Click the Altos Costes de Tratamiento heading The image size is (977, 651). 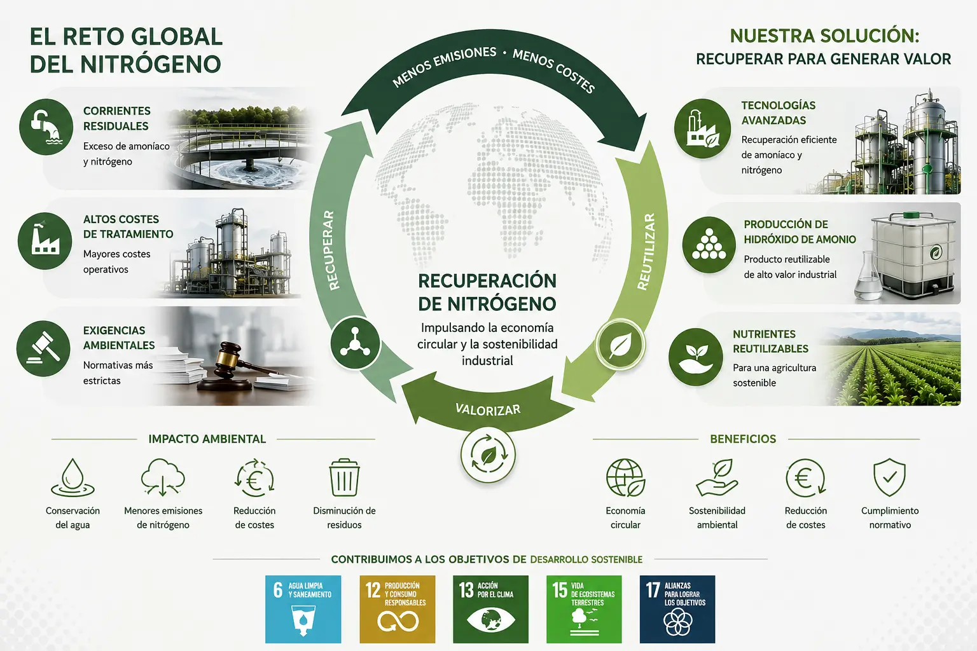click(x=128, y=226)
